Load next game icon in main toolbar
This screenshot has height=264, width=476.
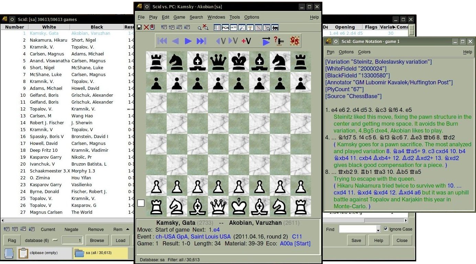coord(179,27)
